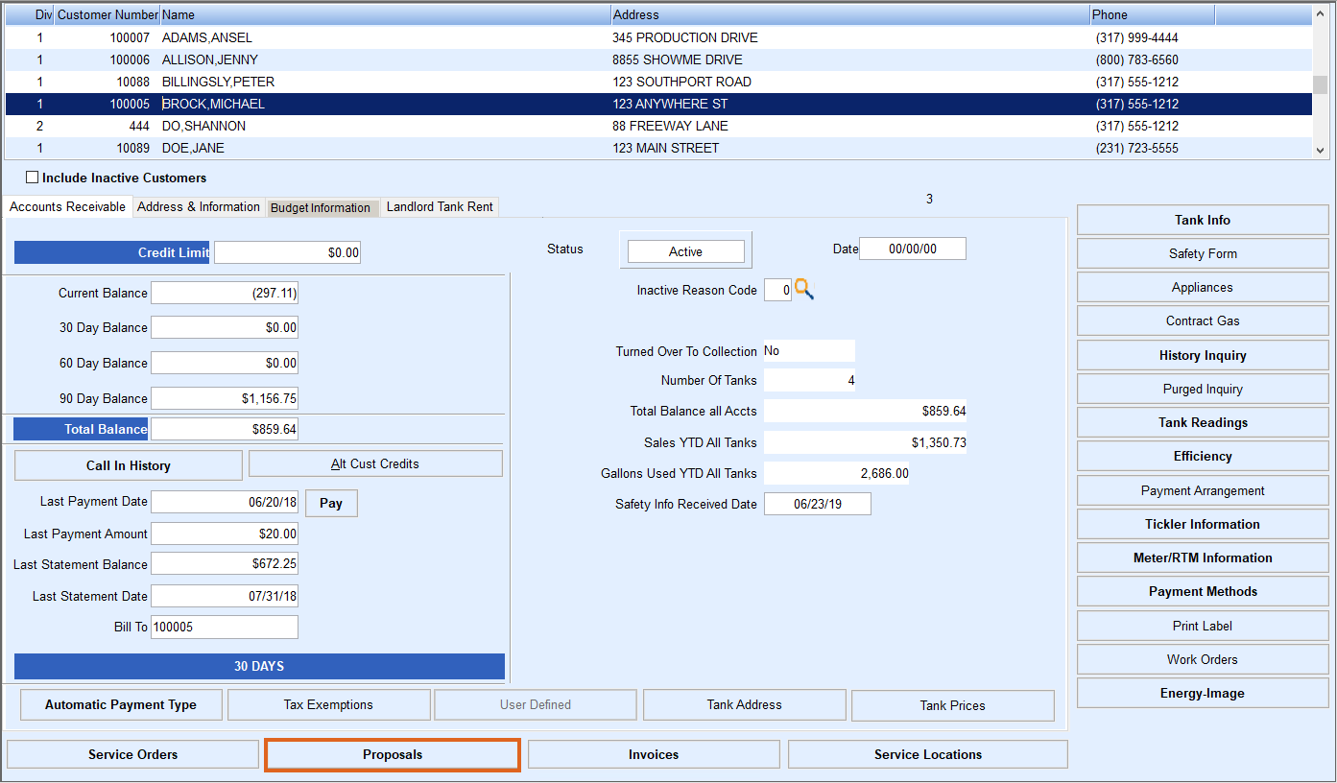Screen dimensions: 1337x783
Task: Open the Budget Information tab
Action: (321, 208)
